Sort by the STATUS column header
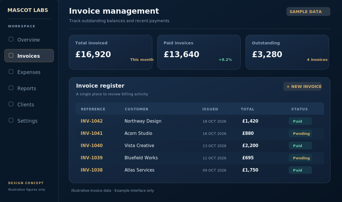Image resolution: width=342 pixels, height=202 pixels. click(x=300, y=109)
